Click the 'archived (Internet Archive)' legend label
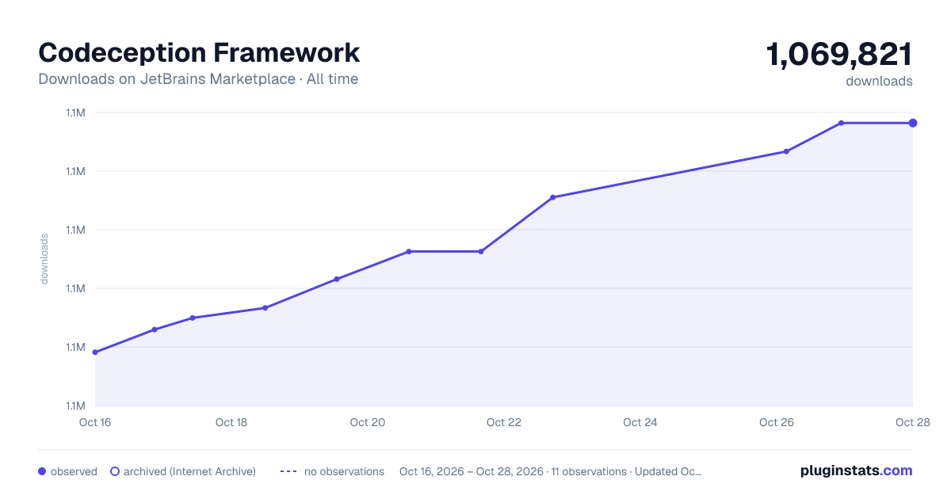Screen dimensions: 951x499 pos(189,471)
